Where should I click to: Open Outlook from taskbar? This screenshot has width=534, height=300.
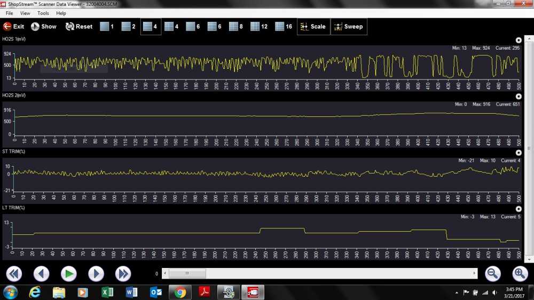[155, 293]
